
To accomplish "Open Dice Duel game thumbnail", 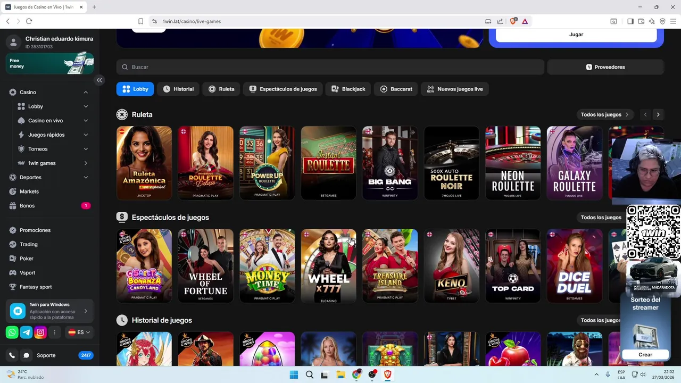I will (x=575, y=266).
